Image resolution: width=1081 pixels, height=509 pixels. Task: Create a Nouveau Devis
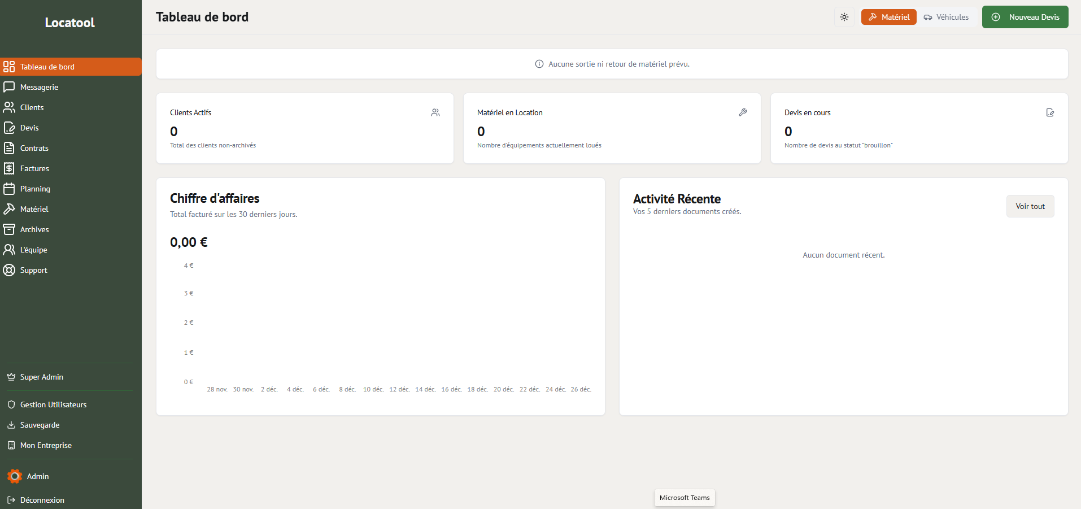pos(1025,17)
